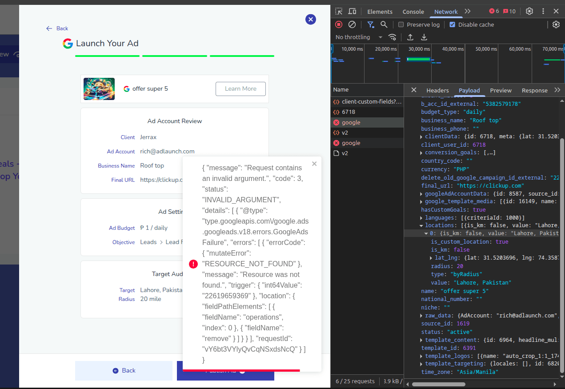The image size is (565, 389).
Task: Clear the network log
Action: 352,24
